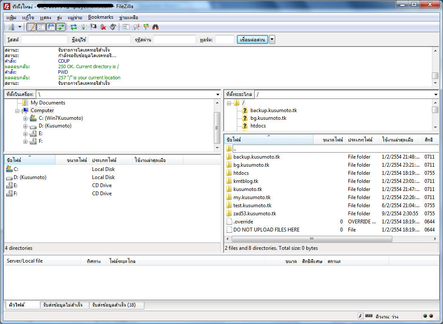
Task: Select the parent directory '..' row
Action: tap(332, 148)
